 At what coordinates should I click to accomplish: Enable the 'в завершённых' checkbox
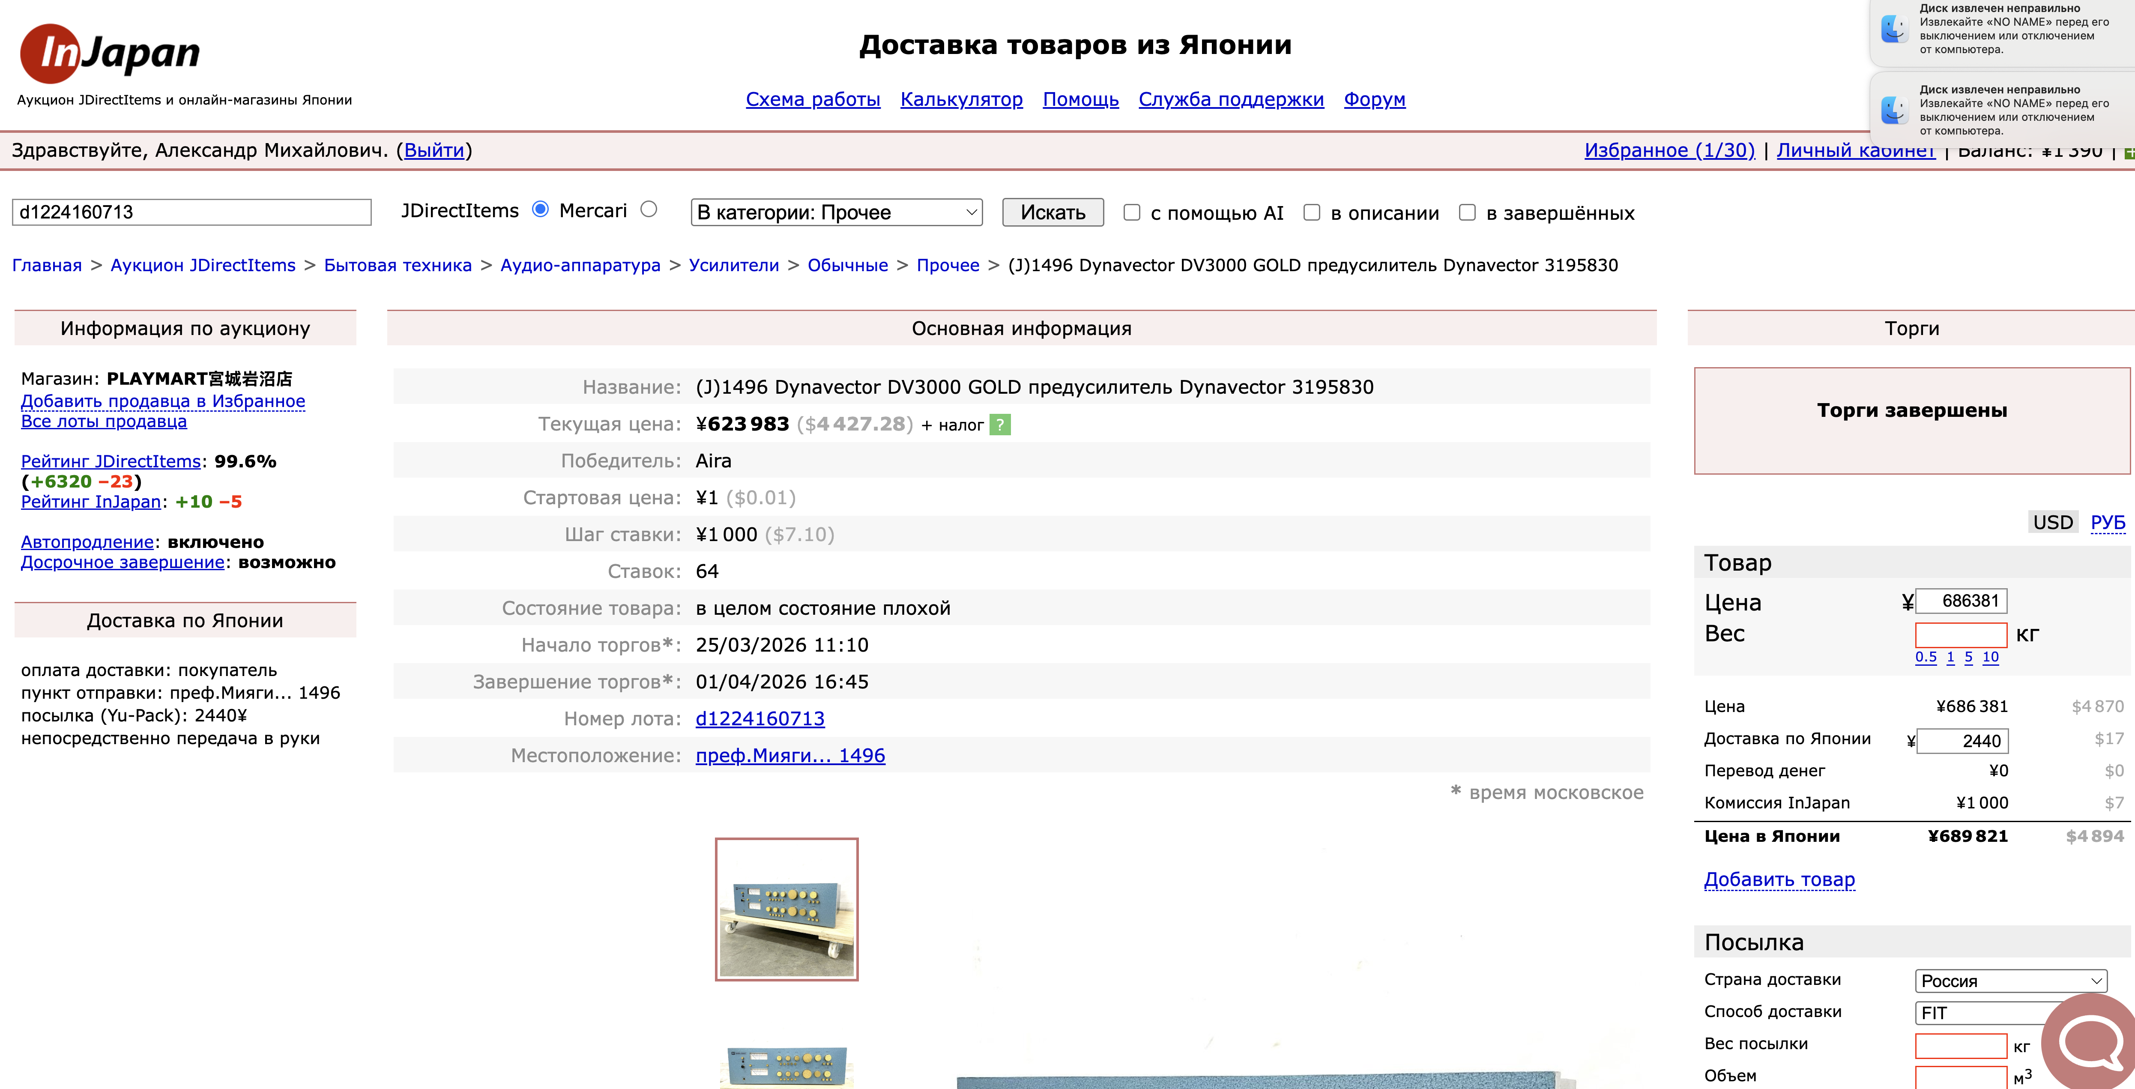click(1467, 213)
